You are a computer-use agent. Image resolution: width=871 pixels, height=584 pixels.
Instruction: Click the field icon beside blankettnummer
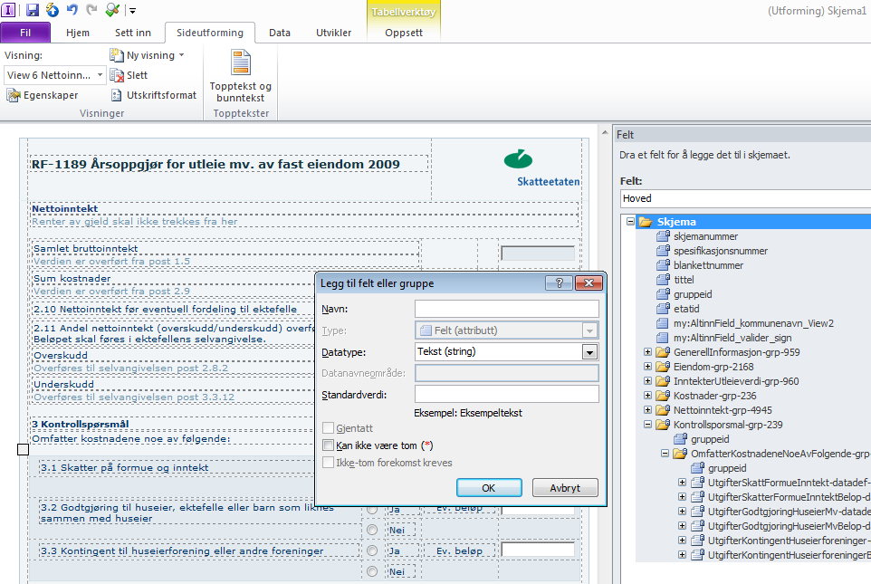(664, 265)
